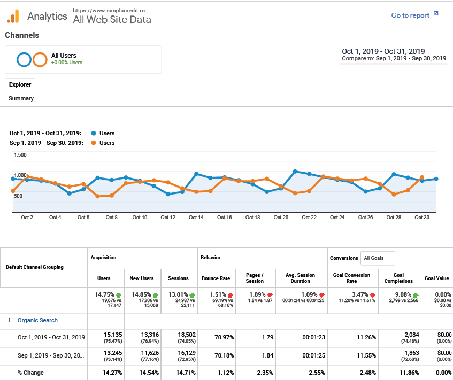This screenshot has height=380, width=453.
Task: Click the Google Analytics logo icon
Action: pyautogui.click(x=12, y=15)
